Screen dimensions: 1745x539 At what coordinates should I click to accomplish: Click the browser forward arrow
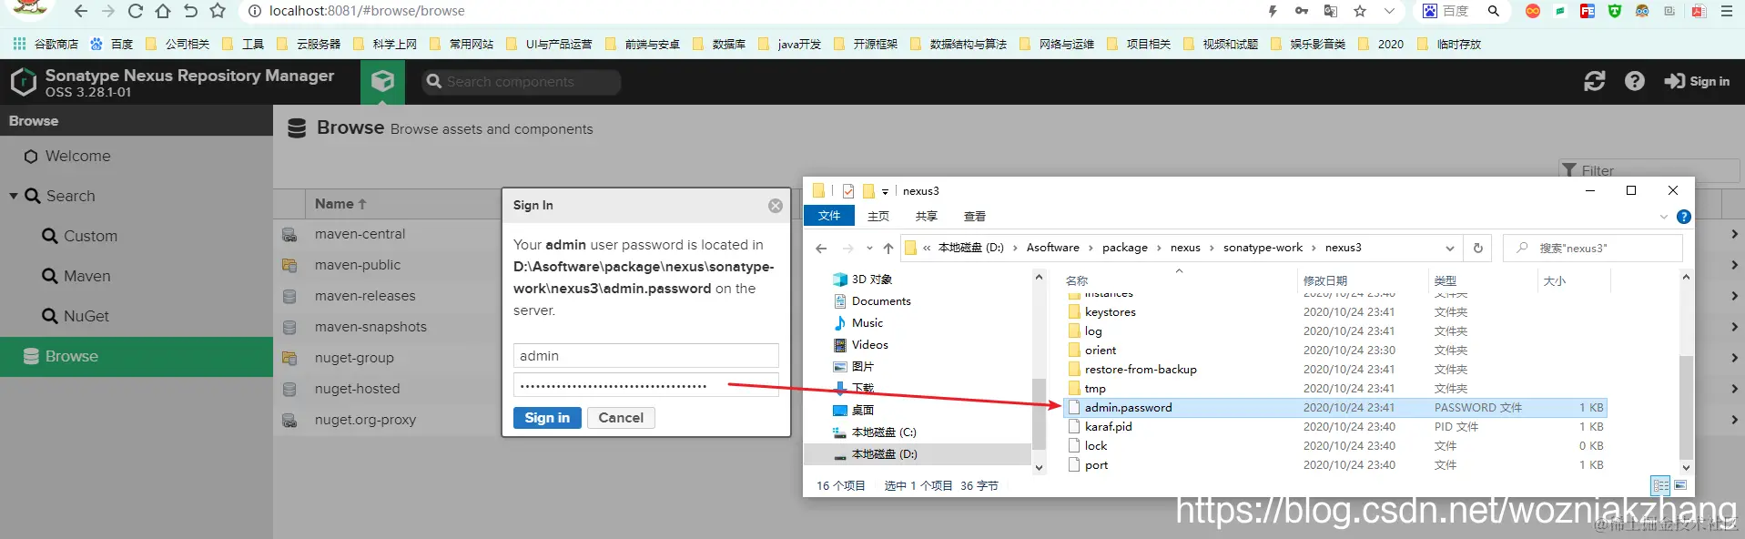(108, 11)
